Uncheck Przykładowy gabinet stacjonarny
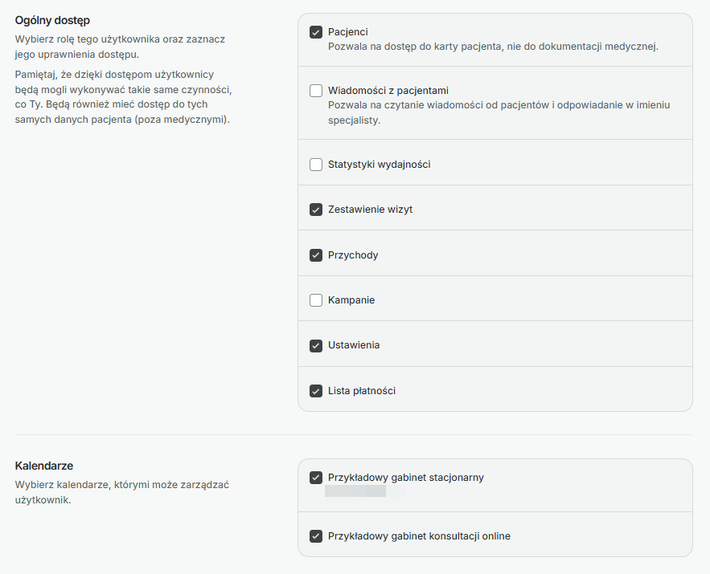Screen dimensions: 710x574 click(316, 478)
